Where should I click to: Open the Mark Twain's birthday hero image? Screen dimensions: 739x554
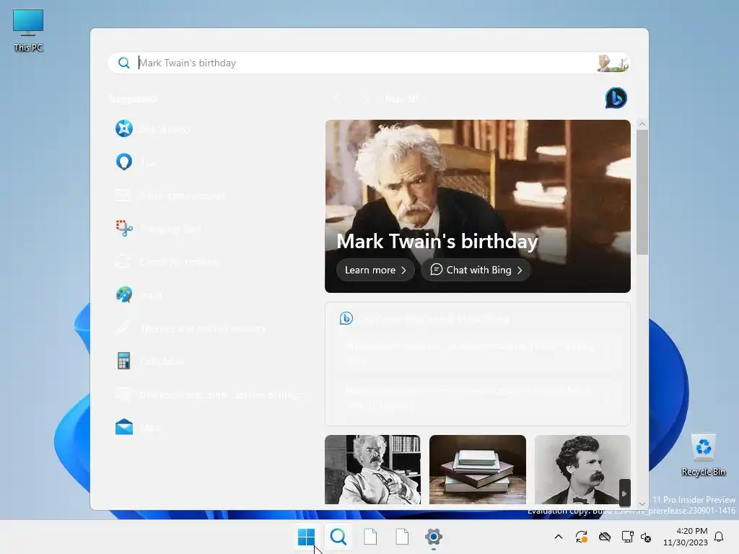478,206
